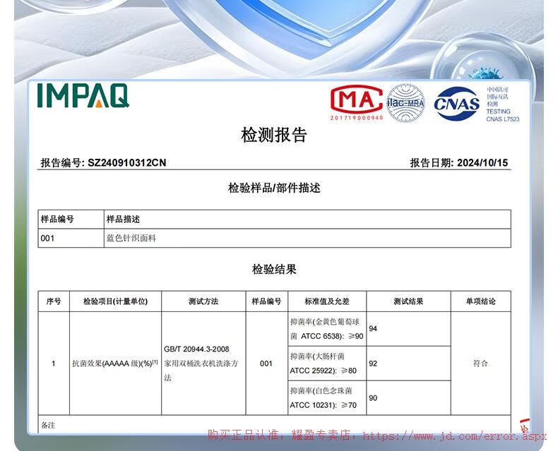The height and width of the screenshot is (451, 558).
Task: Select test result value 90
Action: click(x=373, y=398)
